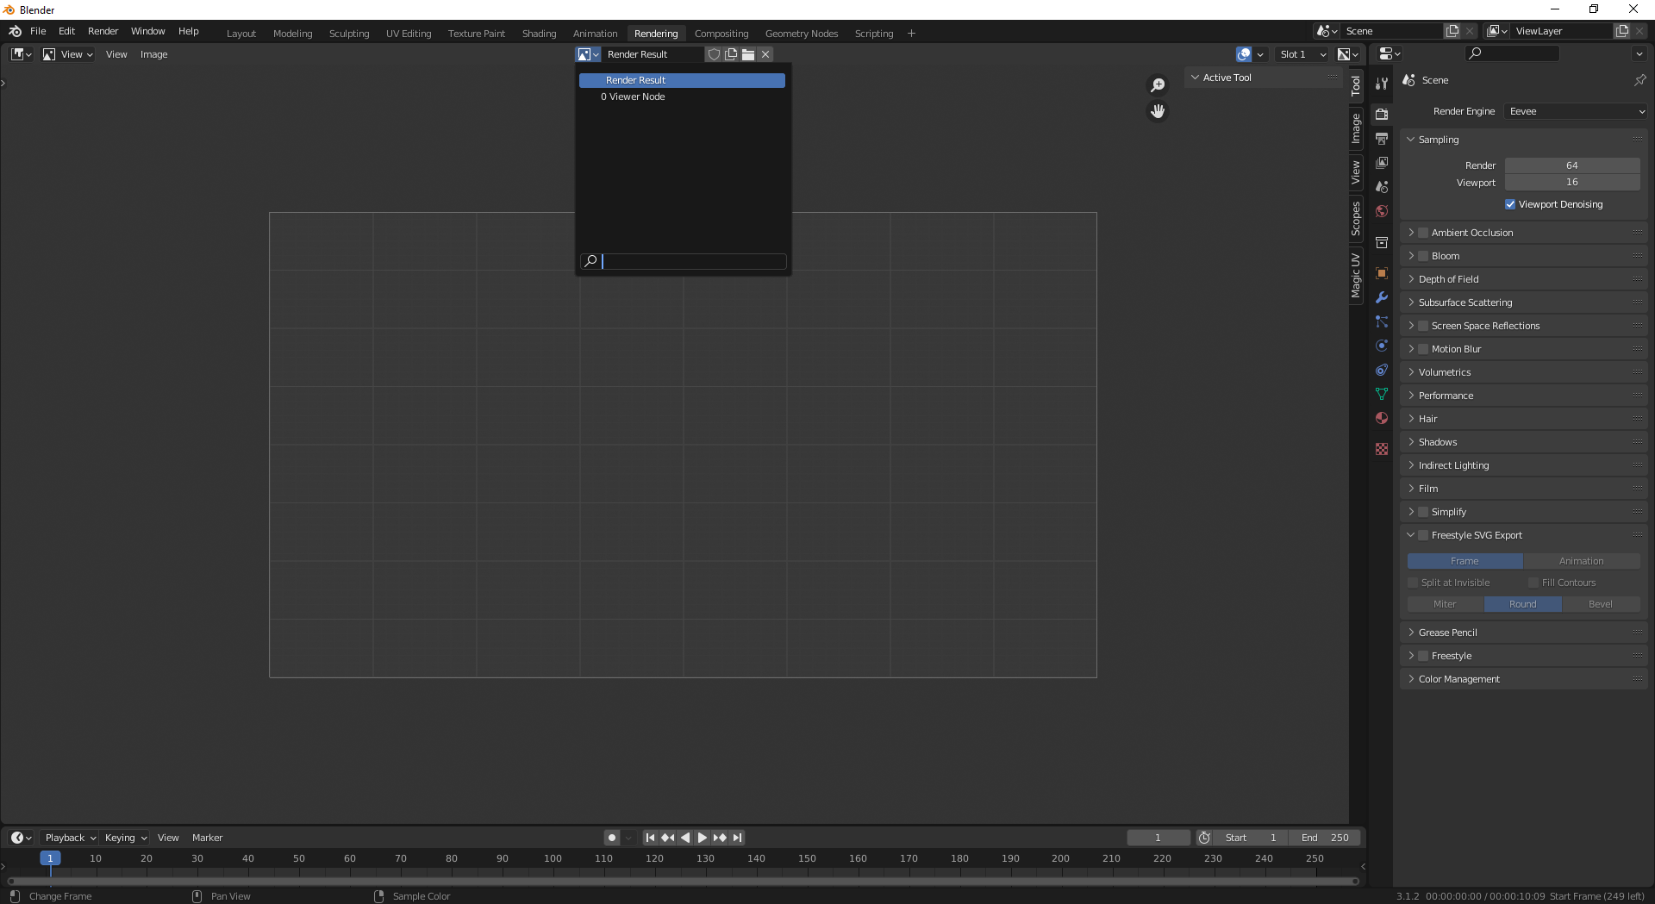Click the play animation button

click(x=702, y=838)
